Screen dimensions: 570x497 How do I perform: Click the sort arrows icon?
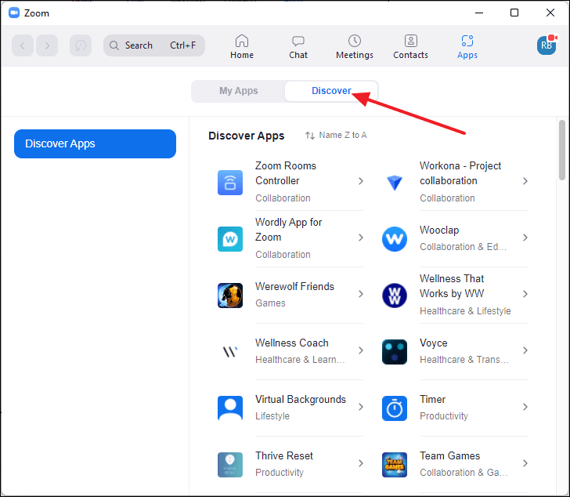point(310,136)
